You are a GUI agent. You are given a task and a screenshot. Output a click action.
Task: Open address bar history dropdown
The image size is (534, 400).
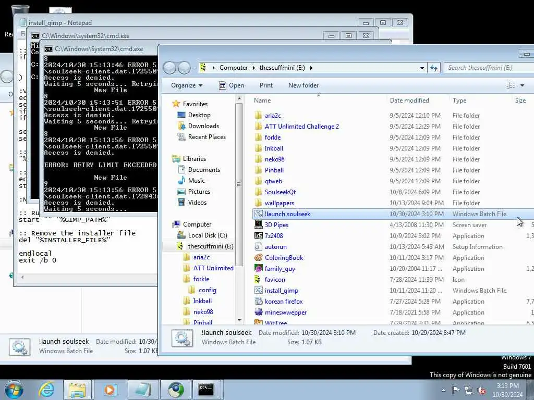422,68
